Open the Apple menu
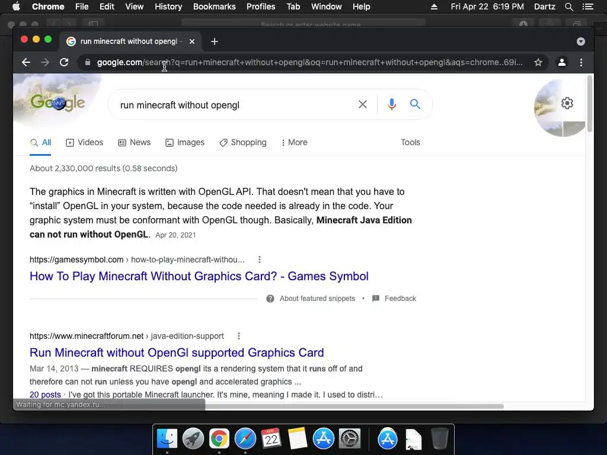The width and height of the screenshot is (607, 455). pos(16,6)
